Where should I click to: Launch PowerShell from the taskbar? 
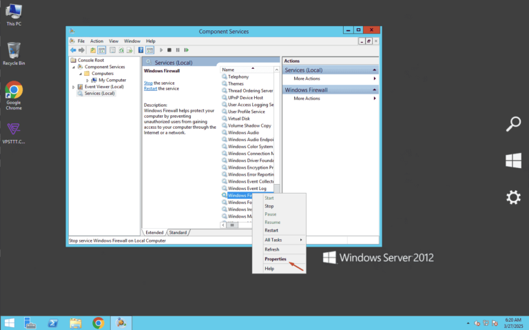[52, 323]
